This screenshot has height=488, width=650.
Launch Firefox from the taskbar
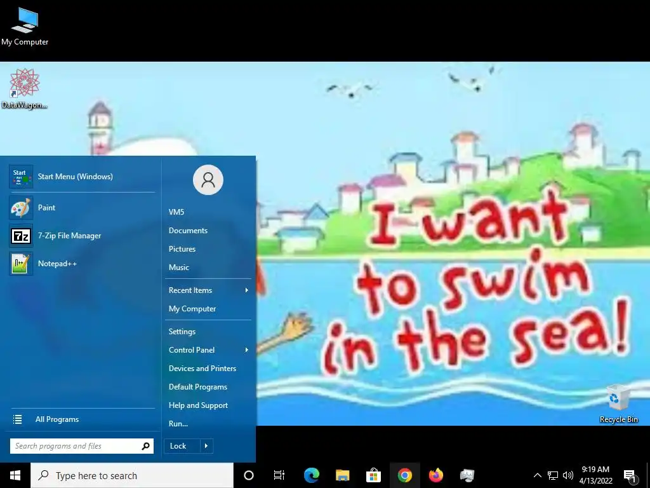(x=435, y=475)
